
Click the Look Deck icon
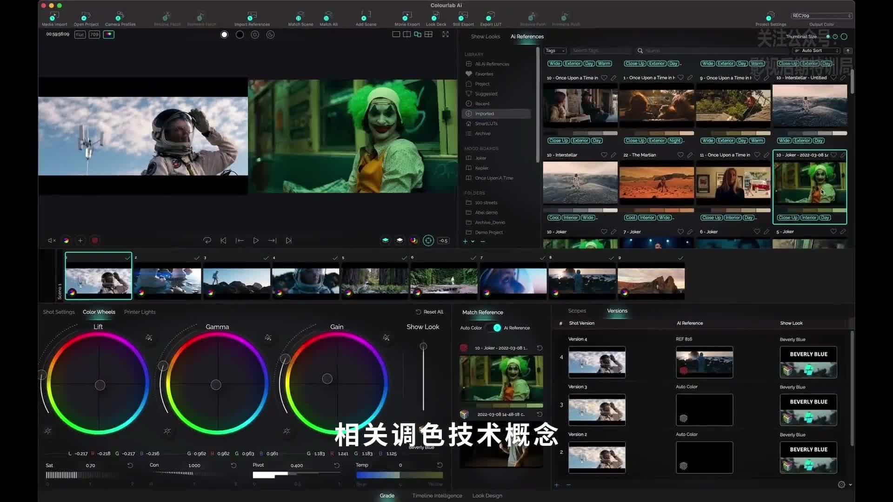(436, 18)
